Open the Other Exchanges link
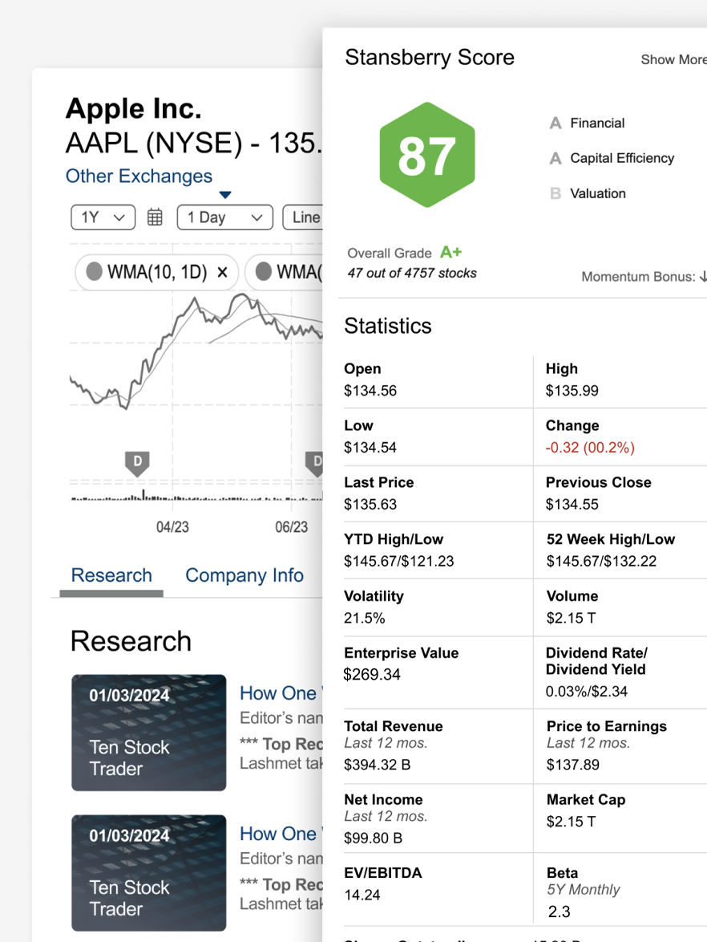Screen dimensions: 707x942 (x=139, y=176)
